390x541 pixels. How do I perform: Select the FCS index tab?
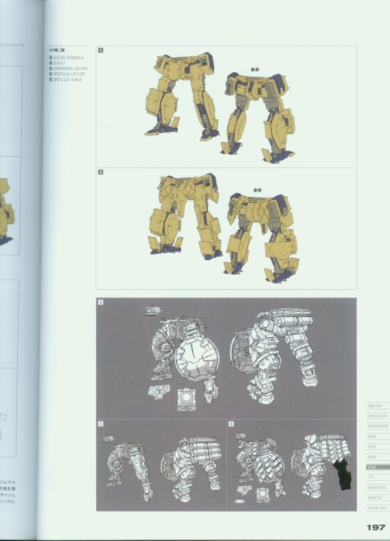377,477
